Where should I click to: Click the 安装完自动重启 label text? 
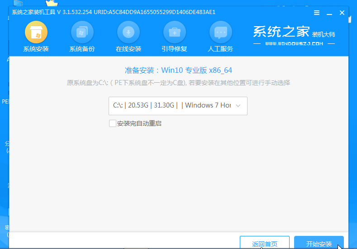139,123
